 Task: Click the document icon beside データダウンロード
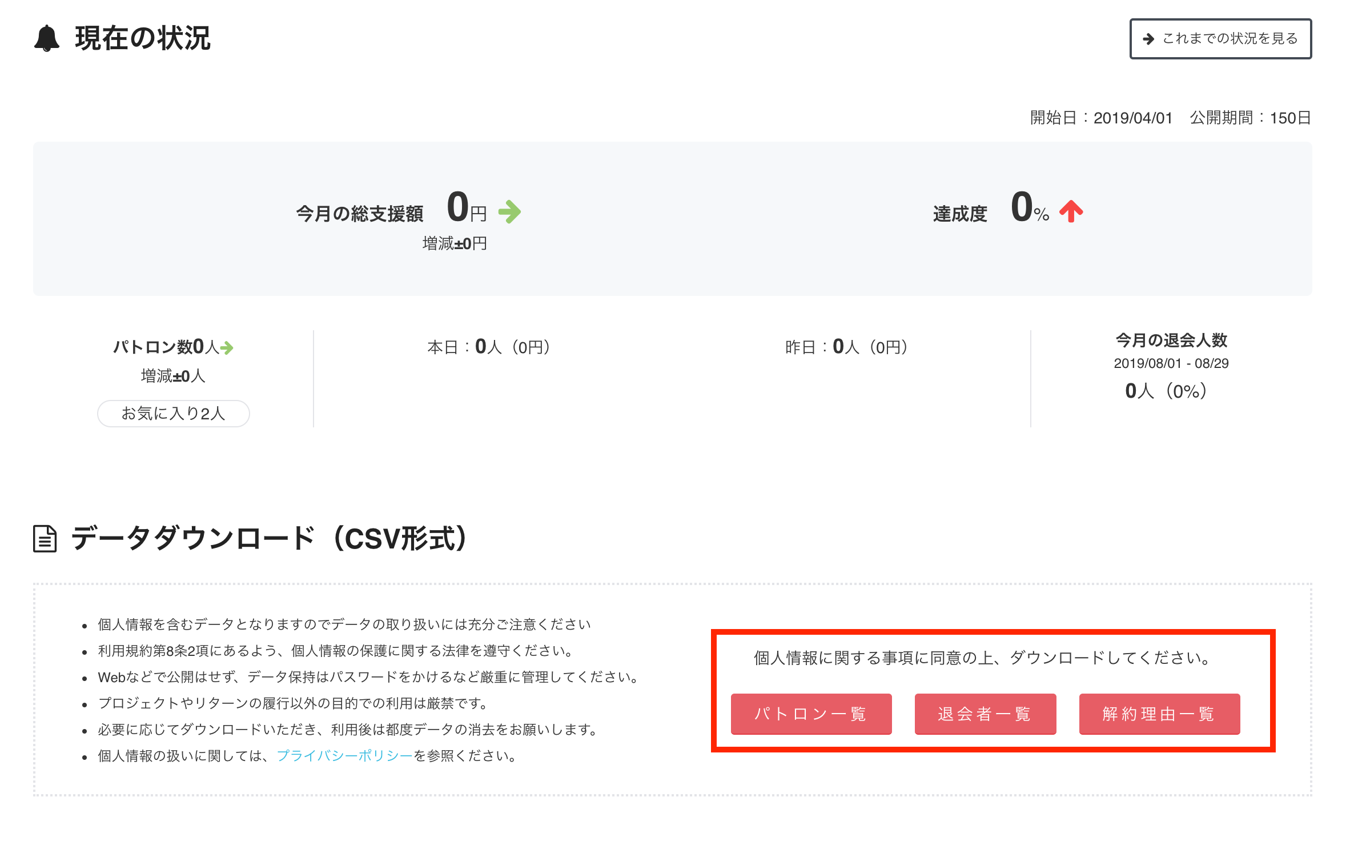click(x=45, y=539)
